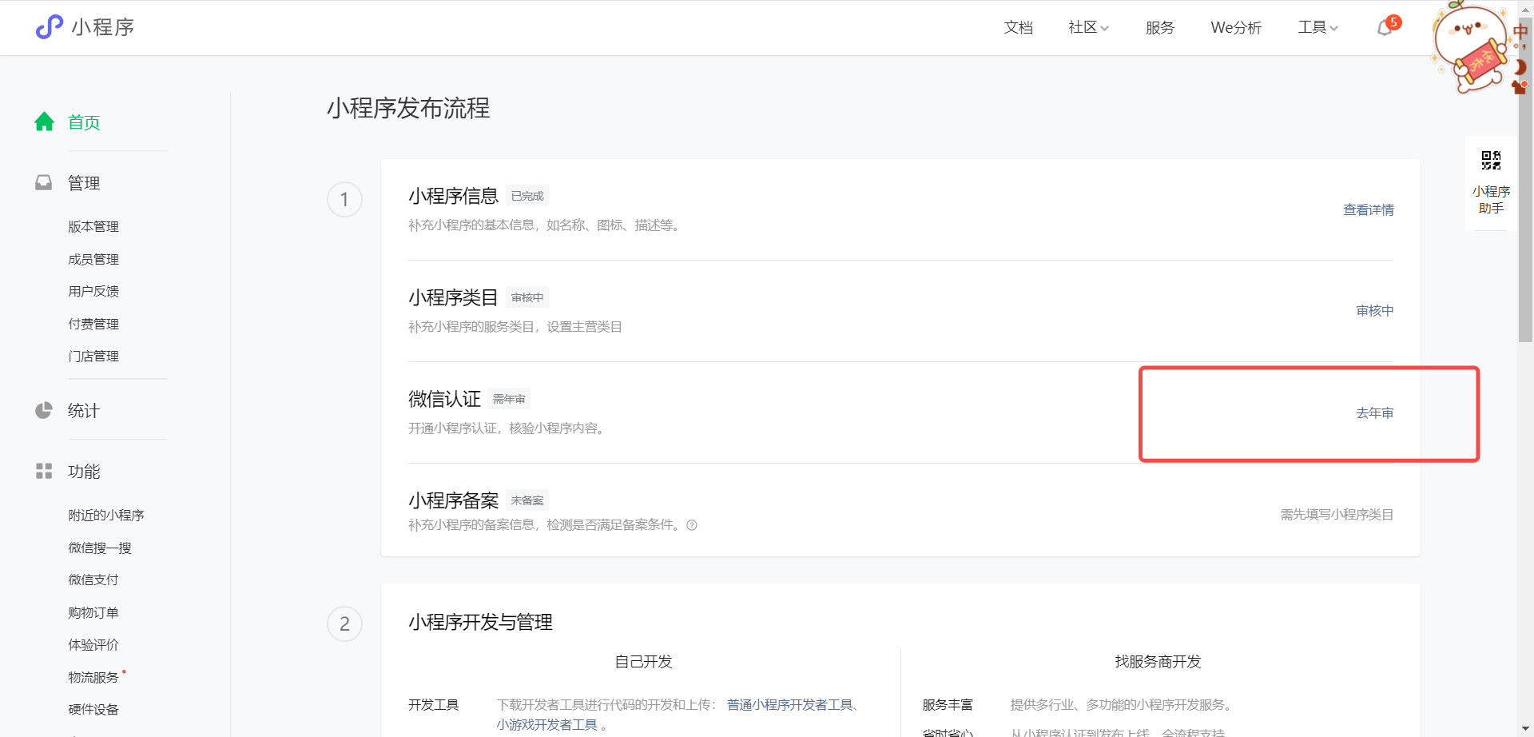This screenshot has height=737, width=1534.
Task: Open 微信支付 in the sidebar
Action: pos(93,580)
